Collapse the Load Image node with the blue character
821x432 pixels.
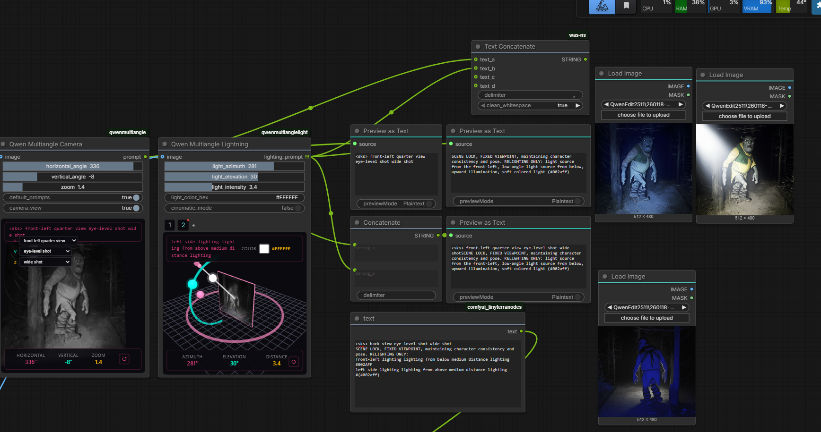602,73
